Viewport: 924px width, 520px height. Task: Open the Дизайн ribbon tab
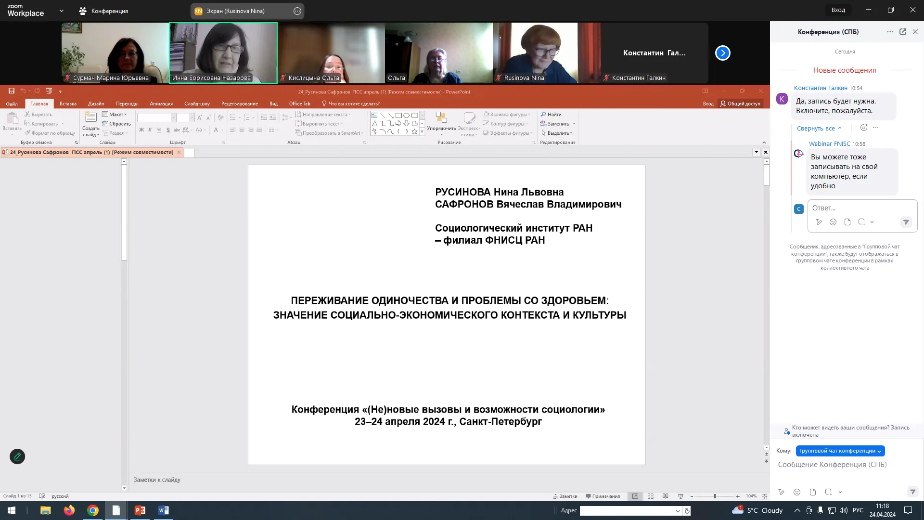pyautogui.click(x=96, y=104)
